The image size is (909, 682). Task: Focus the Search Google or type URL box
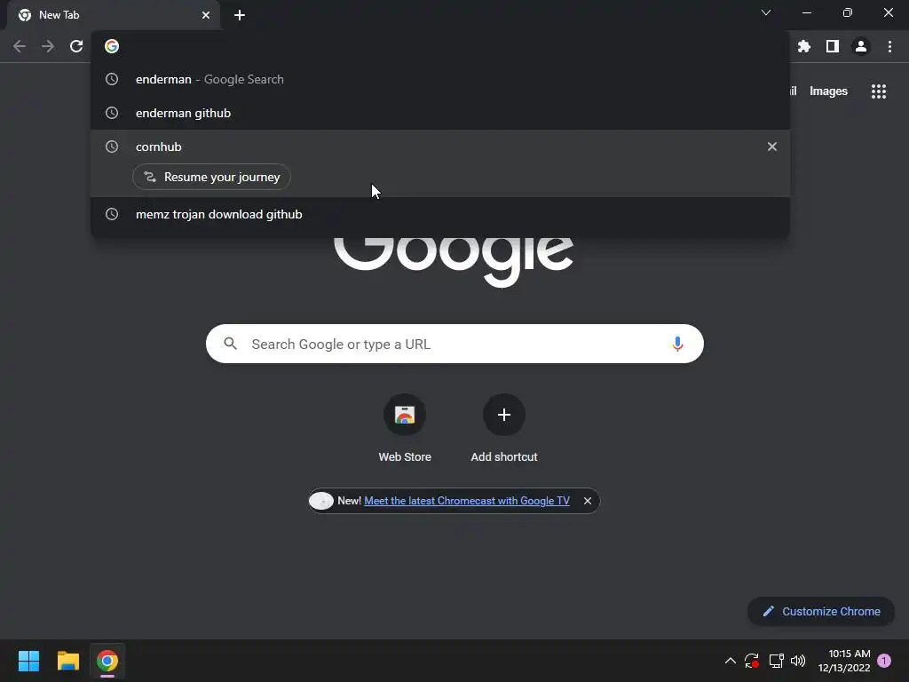point(454,344)
